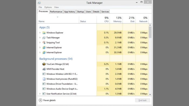Switch to the Startup tab
The width and height of the screenshot is (189, 106).
click(x=80, y=12)
